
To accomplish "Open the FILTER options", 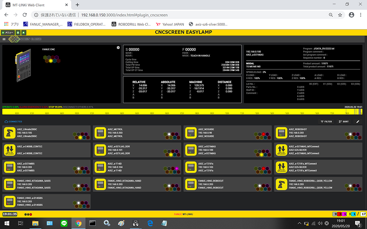I will click(x=326, y=122).
